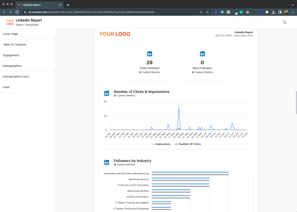Viewport: 297px width, 212px height.
Task: Click the IT System Training and Support label
Action: (132, 203)
